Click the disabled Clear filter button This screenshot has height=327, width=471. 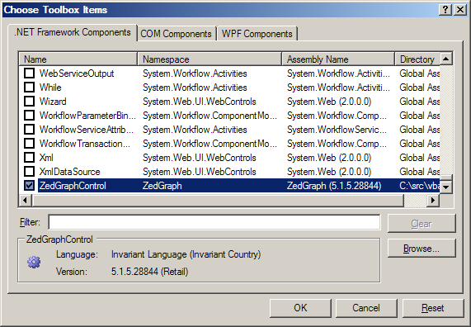pos(422,224)
